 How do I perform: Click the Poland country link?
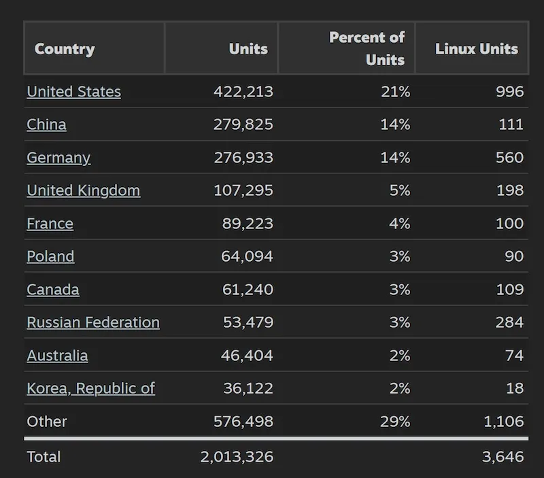(50, 256)
